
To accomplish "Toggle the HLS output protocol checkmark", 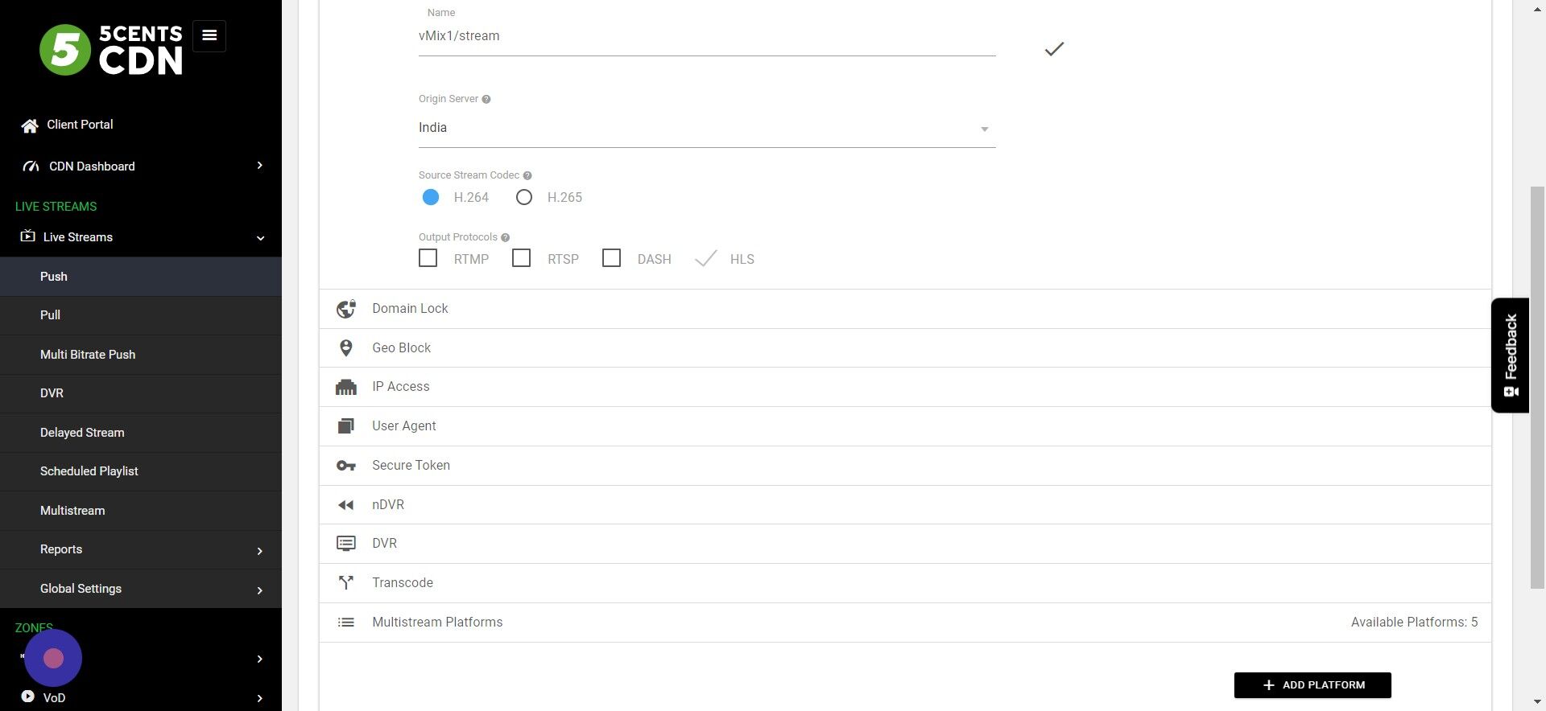I will (x=706, y=258).
